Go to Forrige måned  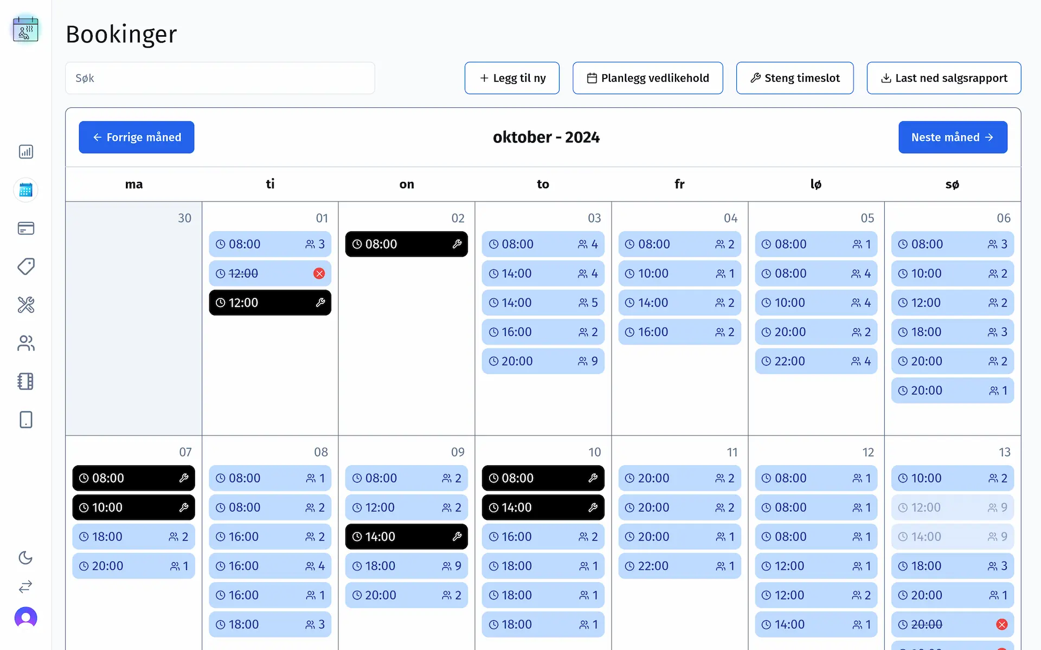137,137
